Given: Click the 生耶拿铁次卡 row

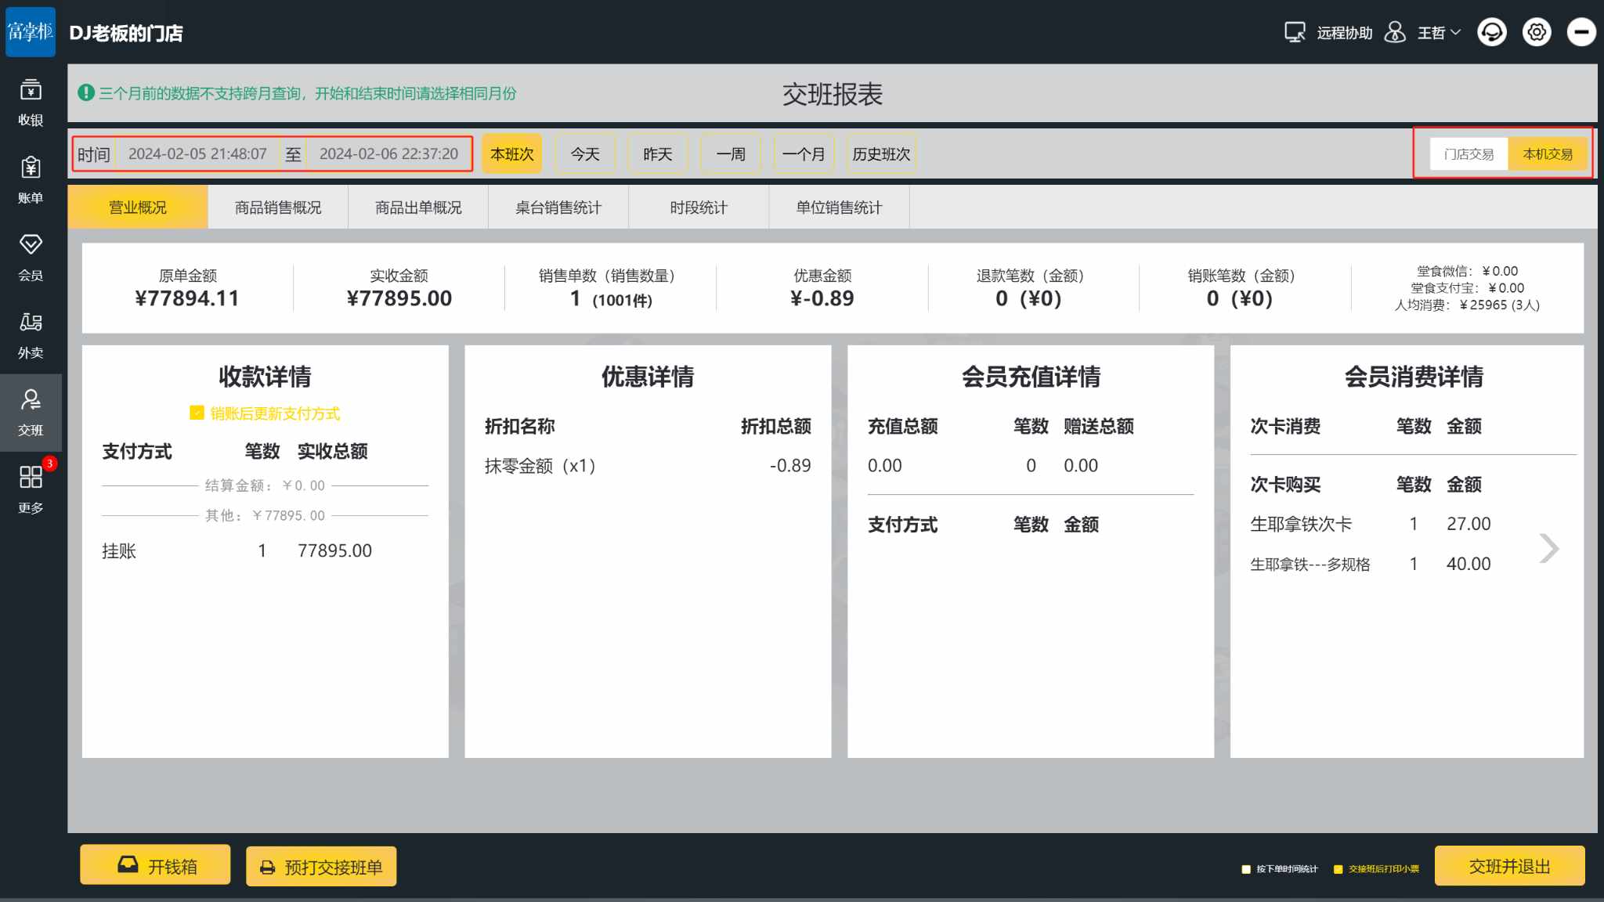Looking at the screenshot, I should (1371, 524).
